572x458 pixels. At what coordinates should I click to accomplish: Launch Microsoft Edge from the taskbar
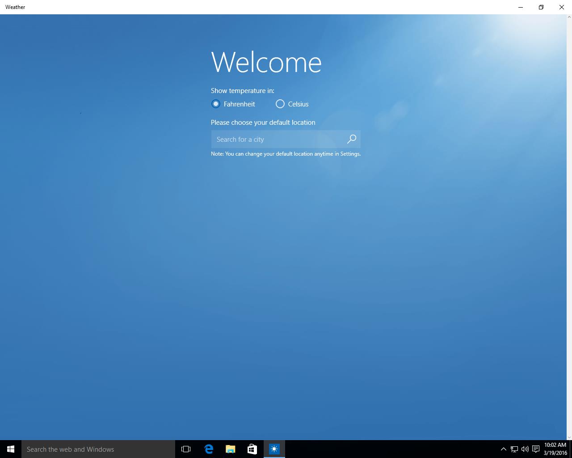(x=209, y=449)
